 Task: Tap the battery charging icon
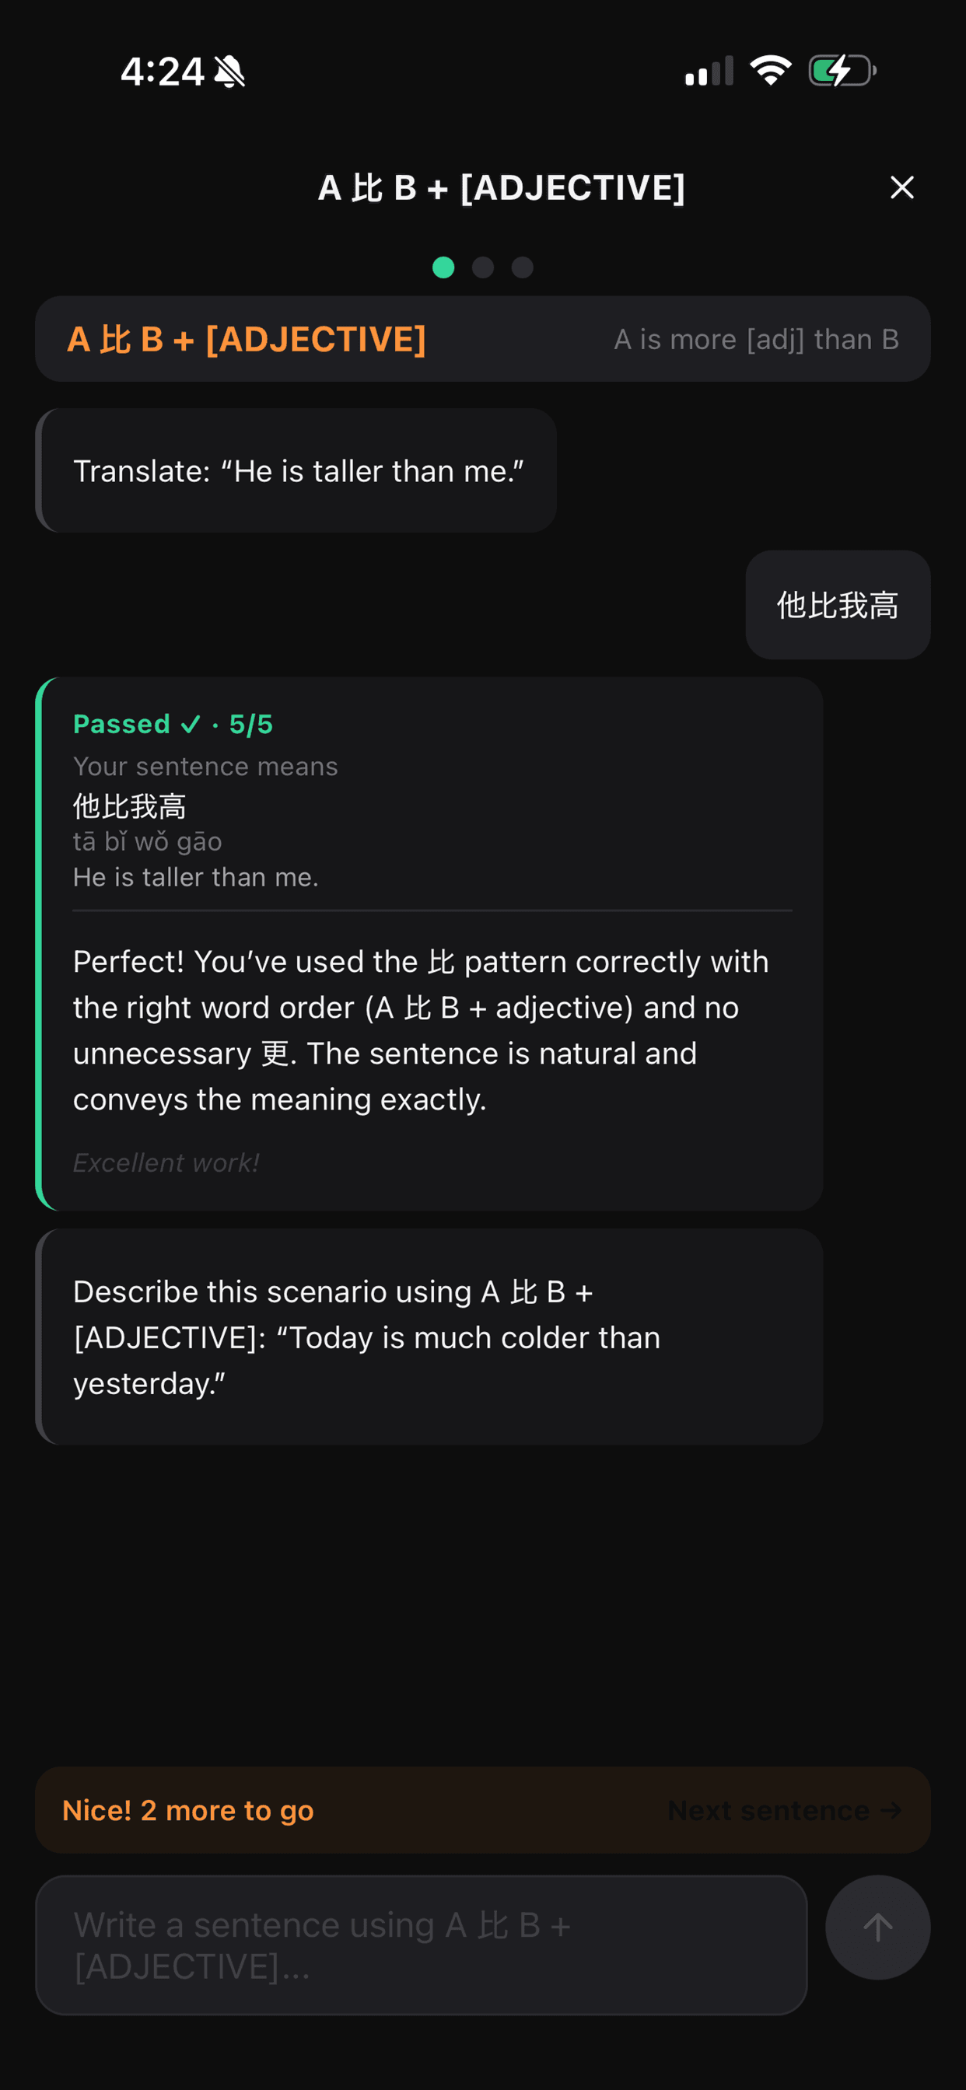842,71
